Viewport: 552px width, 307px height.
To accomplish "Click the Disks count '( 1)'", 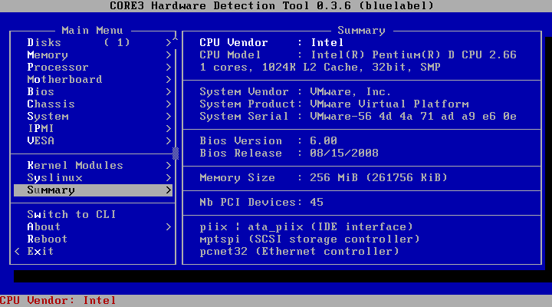I will [117, 43].
